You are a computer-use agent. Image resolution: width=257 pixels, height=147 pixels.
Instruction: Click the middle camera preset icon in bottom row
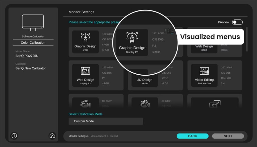[145, 103]
